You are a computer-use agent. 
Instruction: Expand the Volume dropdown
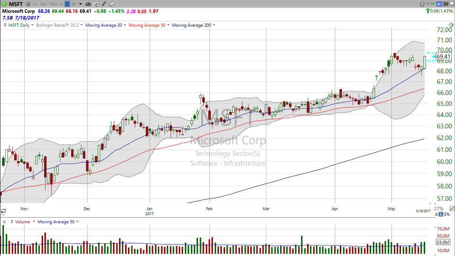[34, 222]
